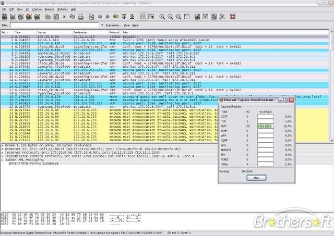The height and width of the screenshot is (236, 334).
Task: Open the View menu
Action: [x=20, y=9]
